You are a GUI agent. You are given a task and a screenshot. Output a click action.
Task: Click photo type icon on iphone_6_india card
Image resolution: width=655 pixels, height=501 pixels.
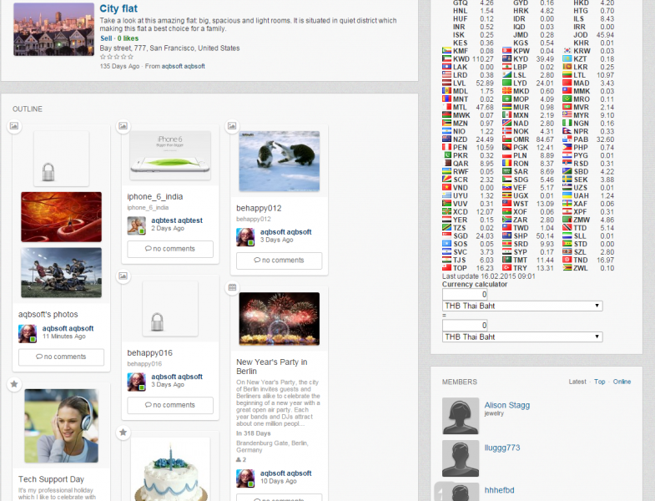123,125
